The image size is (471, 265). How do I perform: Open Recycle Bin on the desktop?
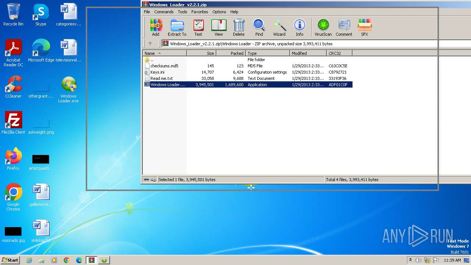[13, 15]
